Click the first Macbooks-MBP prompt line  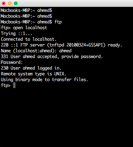pyautogui.click(x=26, y=10)
